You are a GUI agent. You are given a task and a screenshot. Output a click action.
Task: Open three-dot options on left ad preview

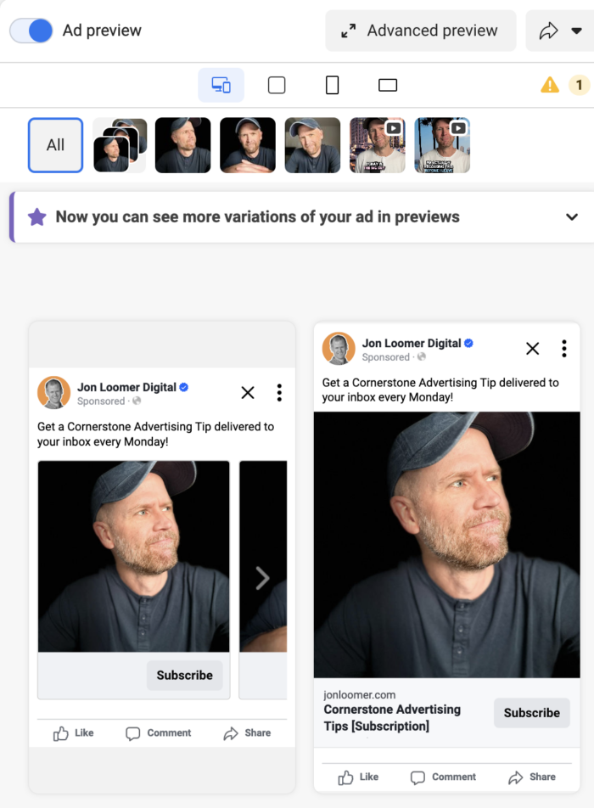point(279,392)
